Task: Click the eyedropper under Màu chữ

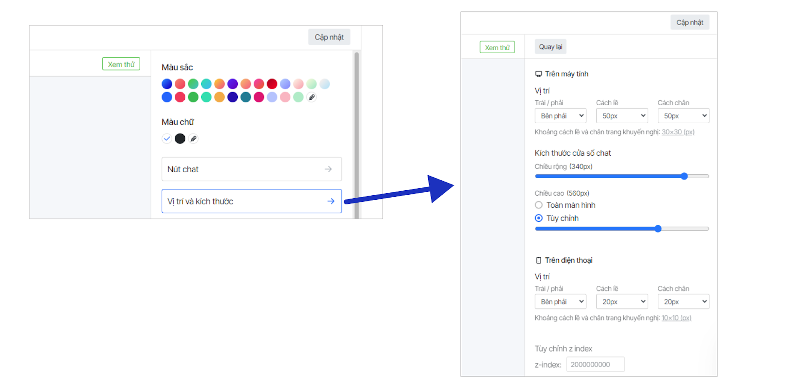Action: pos(193,139)
